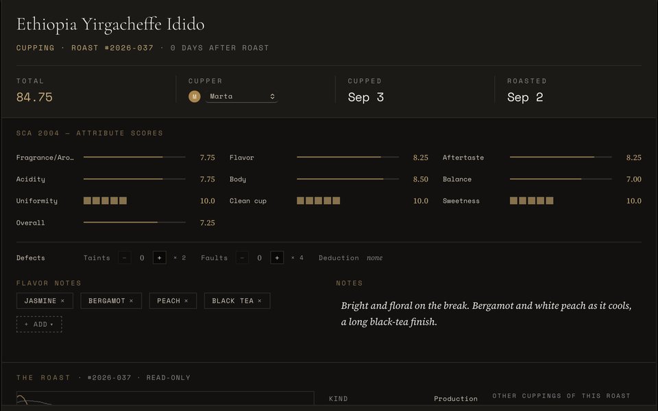Open the Cupper dropdown showing Marta
658x411 pixels.
(241, 97)
